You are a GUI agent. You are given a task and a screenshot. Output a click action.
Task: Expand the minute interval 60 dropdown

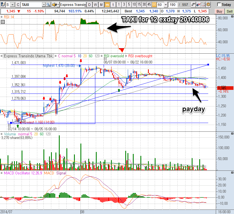point(166,5)
